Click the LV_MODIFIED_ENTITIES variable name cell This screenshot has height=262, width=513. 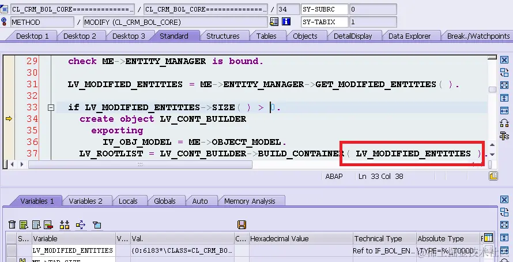(x=74, y=250)
